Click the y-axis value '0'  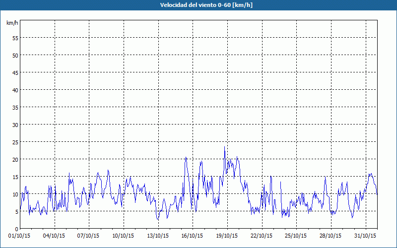point(17,229)
